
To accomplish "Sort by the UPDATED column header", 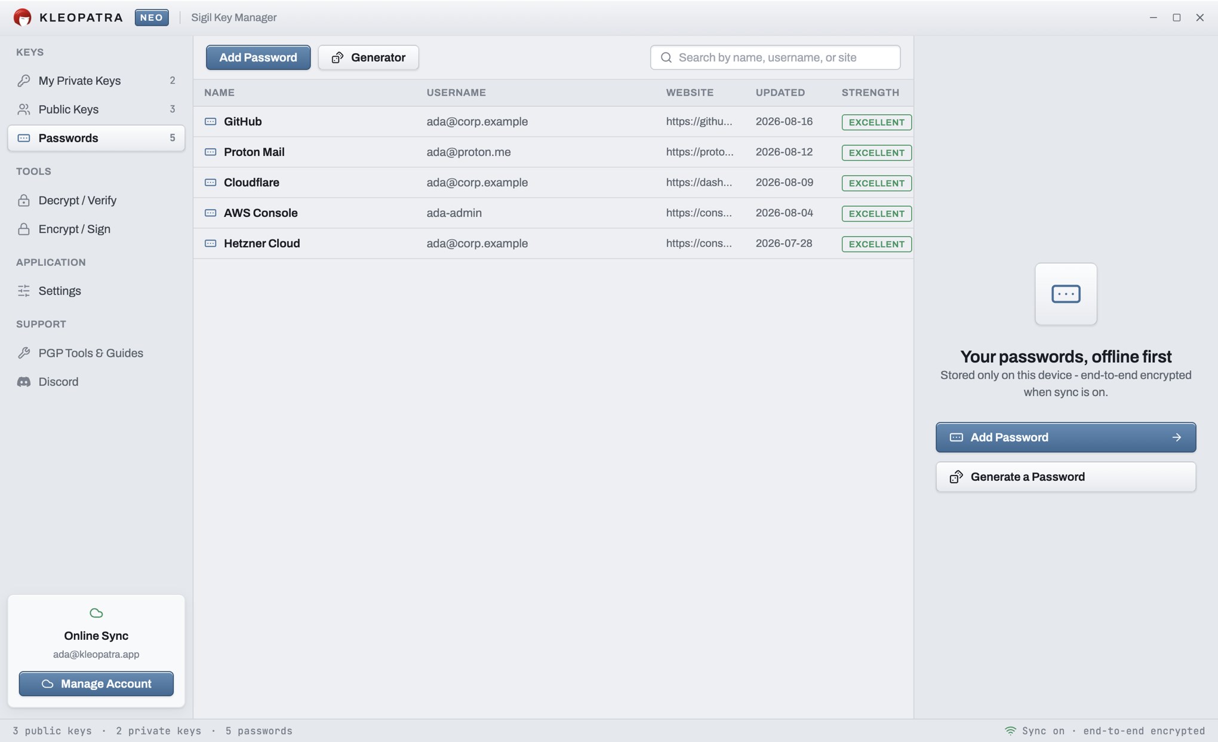I will point(780,93).
